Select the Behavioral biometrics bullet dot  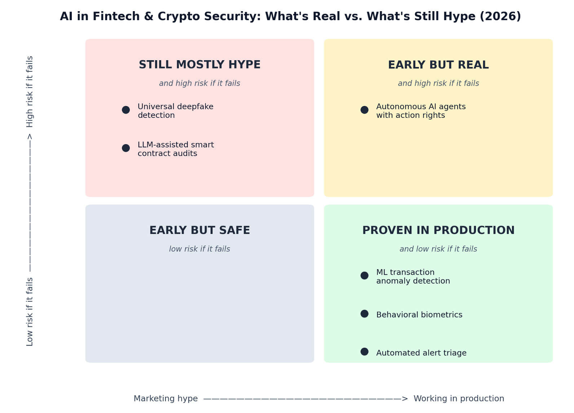(x=365, y=314)
